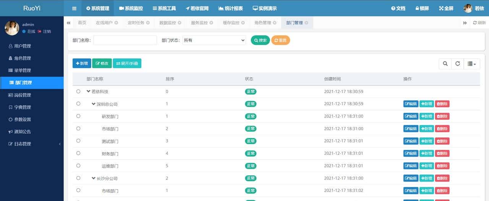The width and height of the screenshot is (489, 201).
Task: Open 角色管理 in the sidebar
Action: tap(32, 58)
